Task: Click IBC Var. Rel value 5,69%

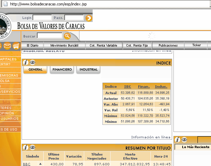Action: click(x=130, y=110)
